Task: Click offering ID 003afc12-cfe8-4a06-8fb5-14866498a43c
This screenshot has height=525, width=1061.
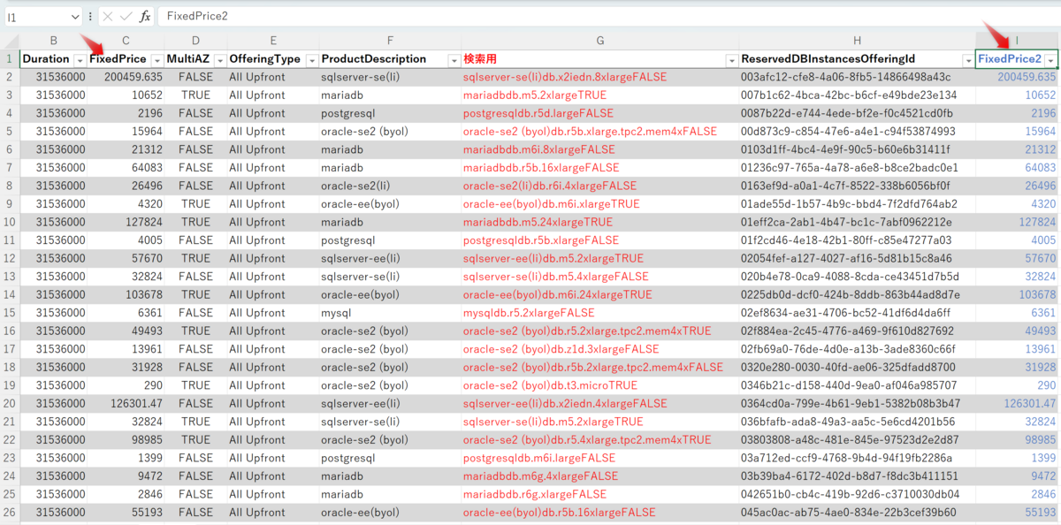Action: (857, 77)
